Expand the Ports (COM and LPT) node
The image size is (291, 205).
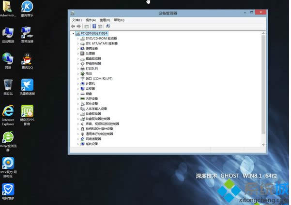(x=77, y=78)
